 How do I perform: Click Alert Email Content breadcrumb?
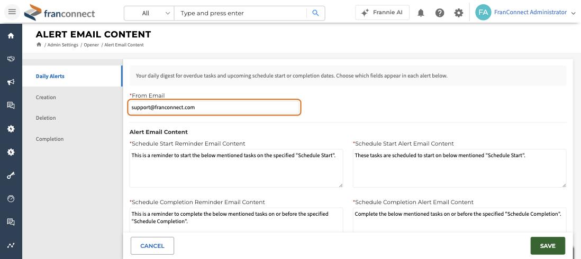(124, 45)
